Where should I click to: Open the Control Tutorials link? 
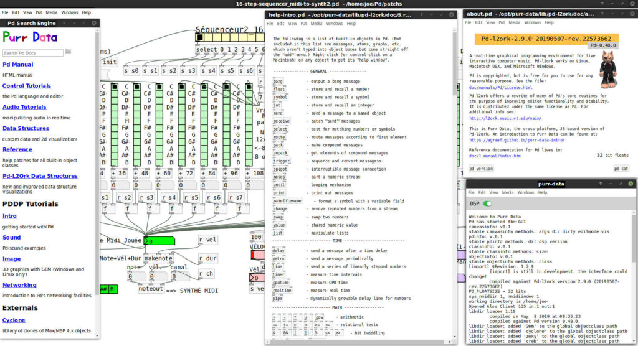click(x=27, y=86)
